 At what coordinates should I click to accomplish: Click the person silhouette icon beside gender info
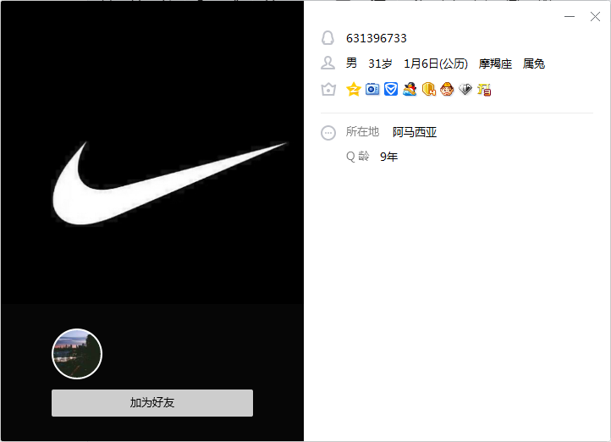pos(328,63)
